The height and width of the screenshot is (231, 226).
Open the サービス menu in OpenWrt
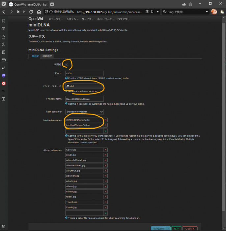tap(87, 19)
